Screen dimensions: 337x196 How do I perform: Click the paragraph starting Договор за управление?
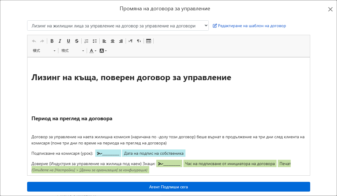[x=168, y=140]
